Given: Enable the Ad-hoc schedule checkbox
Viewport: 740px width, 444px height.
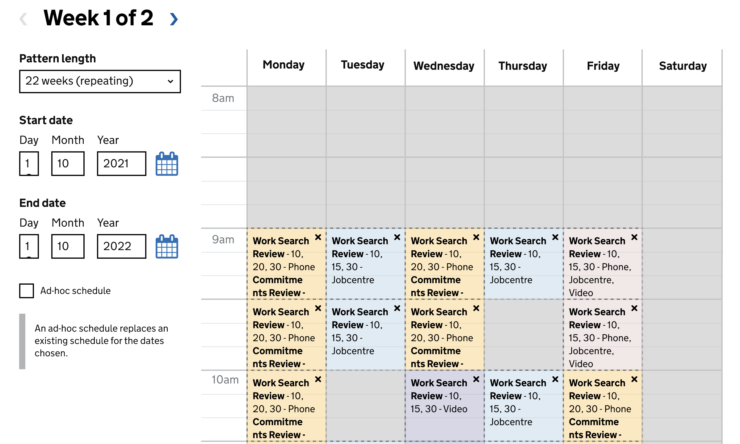Looking at the screenshot, I should [x=27, y=291].
